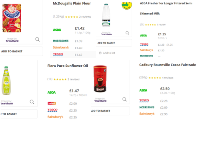
Task: Click Morrisons logo under plain flour
Action: pos(61,41)
